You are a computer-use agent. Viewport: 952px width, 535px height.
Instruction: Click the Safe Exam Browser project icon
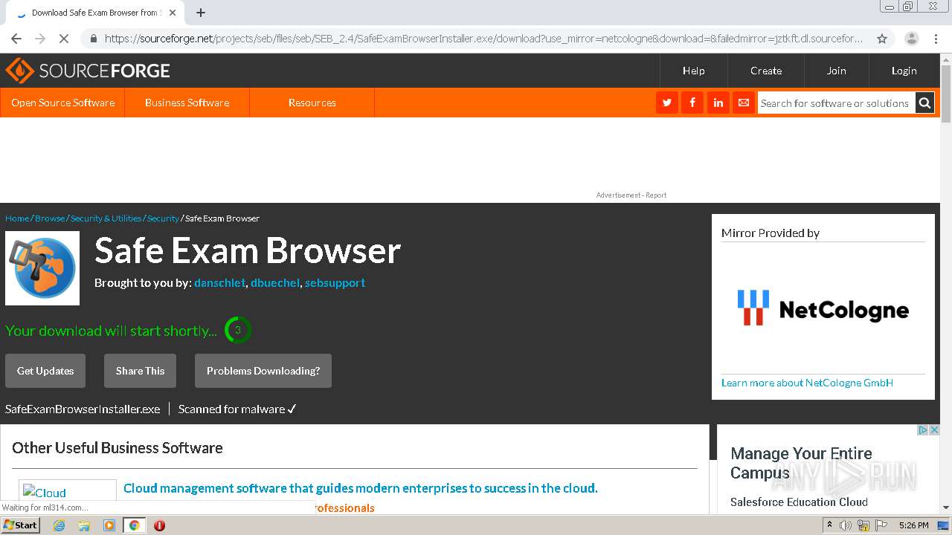point(42,268)
